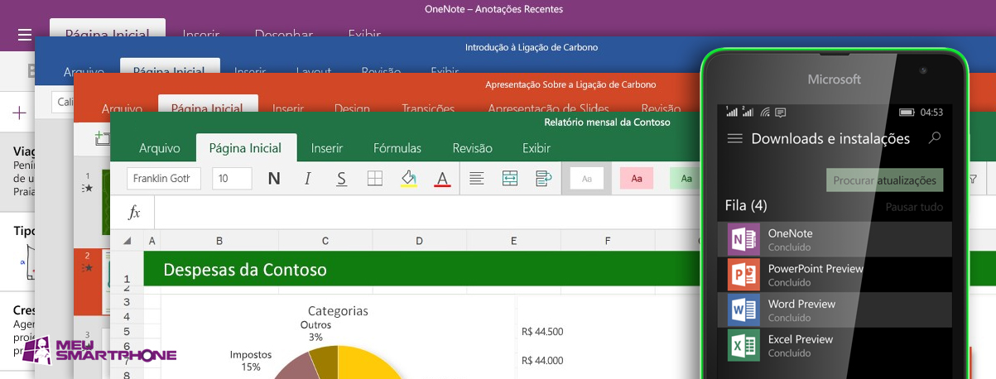
Task: Click Excel window title Relatório mensal da Contoso
Action: (x=607, y=122)
